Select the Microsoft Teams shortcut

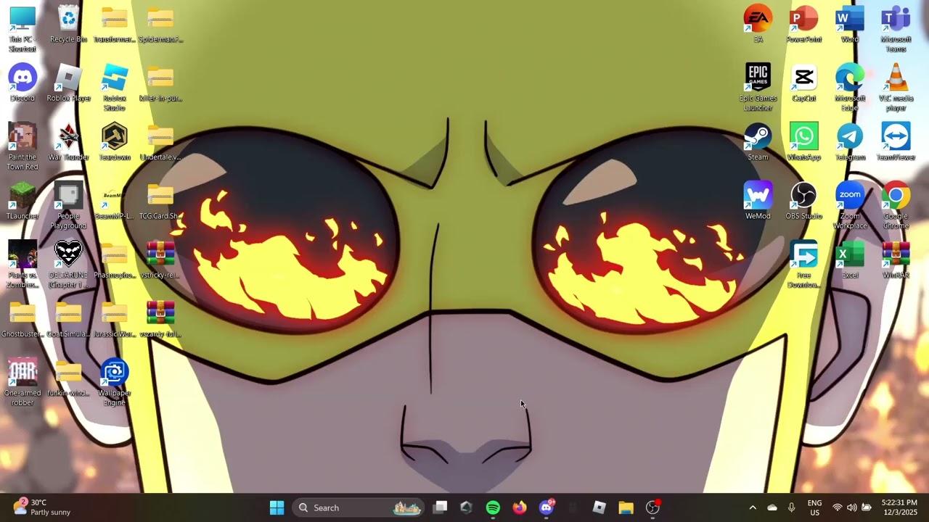coord(896,29)
